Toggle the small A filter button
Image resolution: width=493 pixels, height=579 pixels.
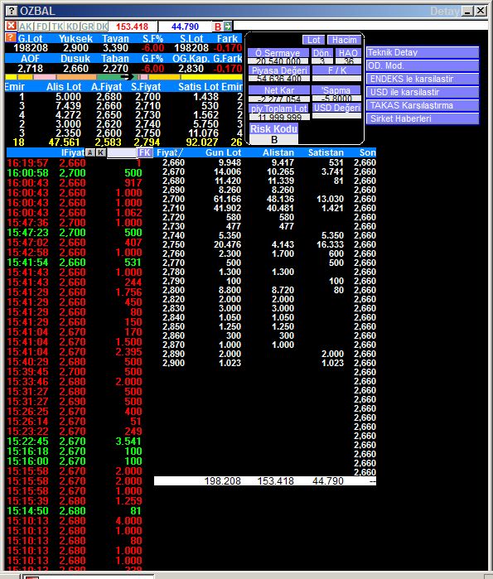pos(90,152)
